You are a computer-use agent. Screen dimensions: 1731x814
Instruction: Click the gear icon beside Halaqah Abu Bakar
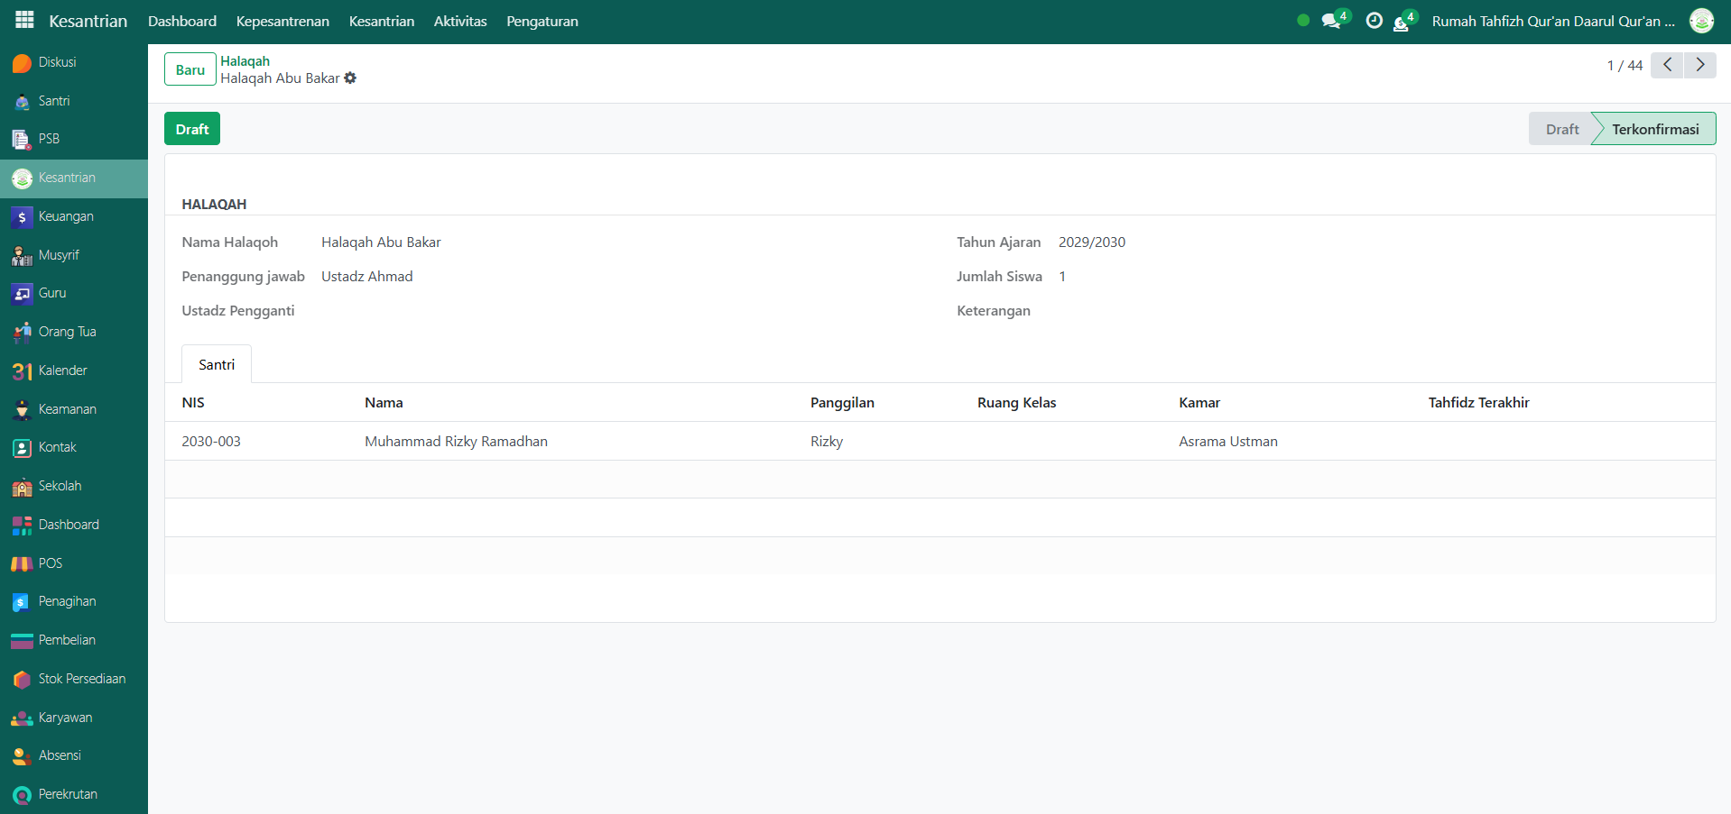pos(350,78)
